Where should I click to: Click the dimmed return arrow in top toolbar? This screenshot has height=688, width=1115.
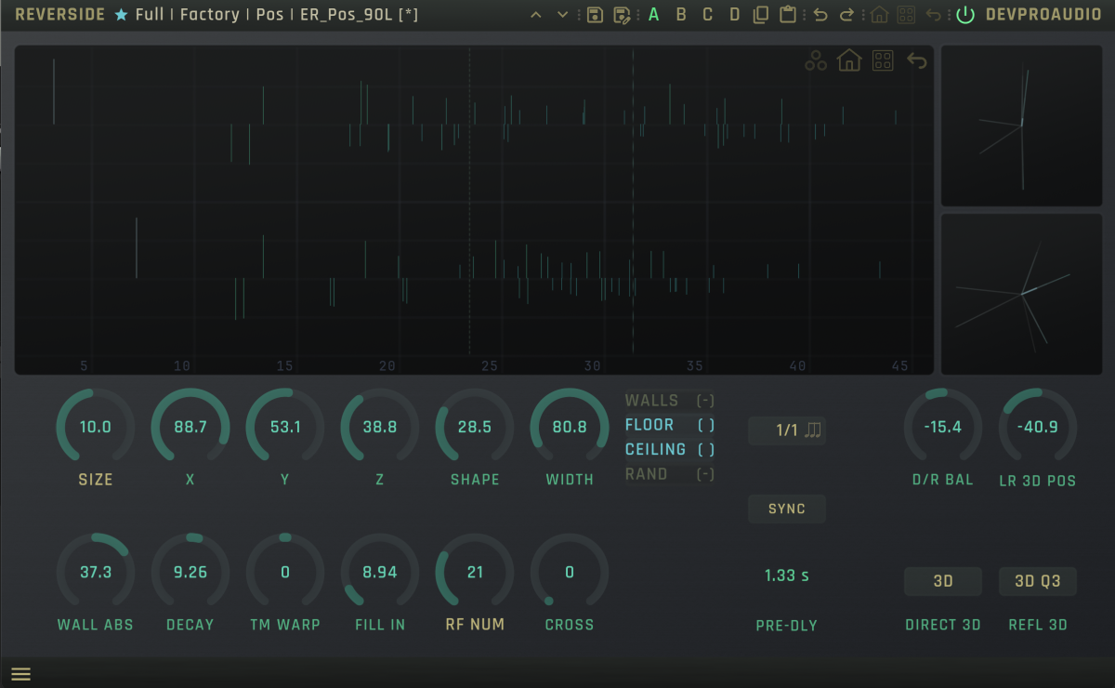(x=934, y=15)
